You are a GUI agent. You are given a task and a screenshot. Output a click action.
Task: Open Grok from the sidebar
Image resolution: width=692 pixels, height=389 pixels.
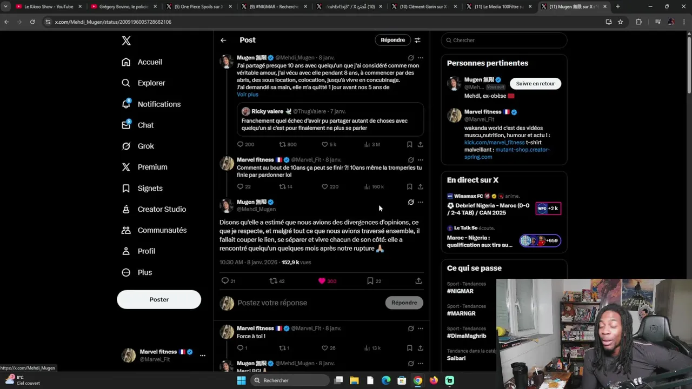click(x=138, y=146)
